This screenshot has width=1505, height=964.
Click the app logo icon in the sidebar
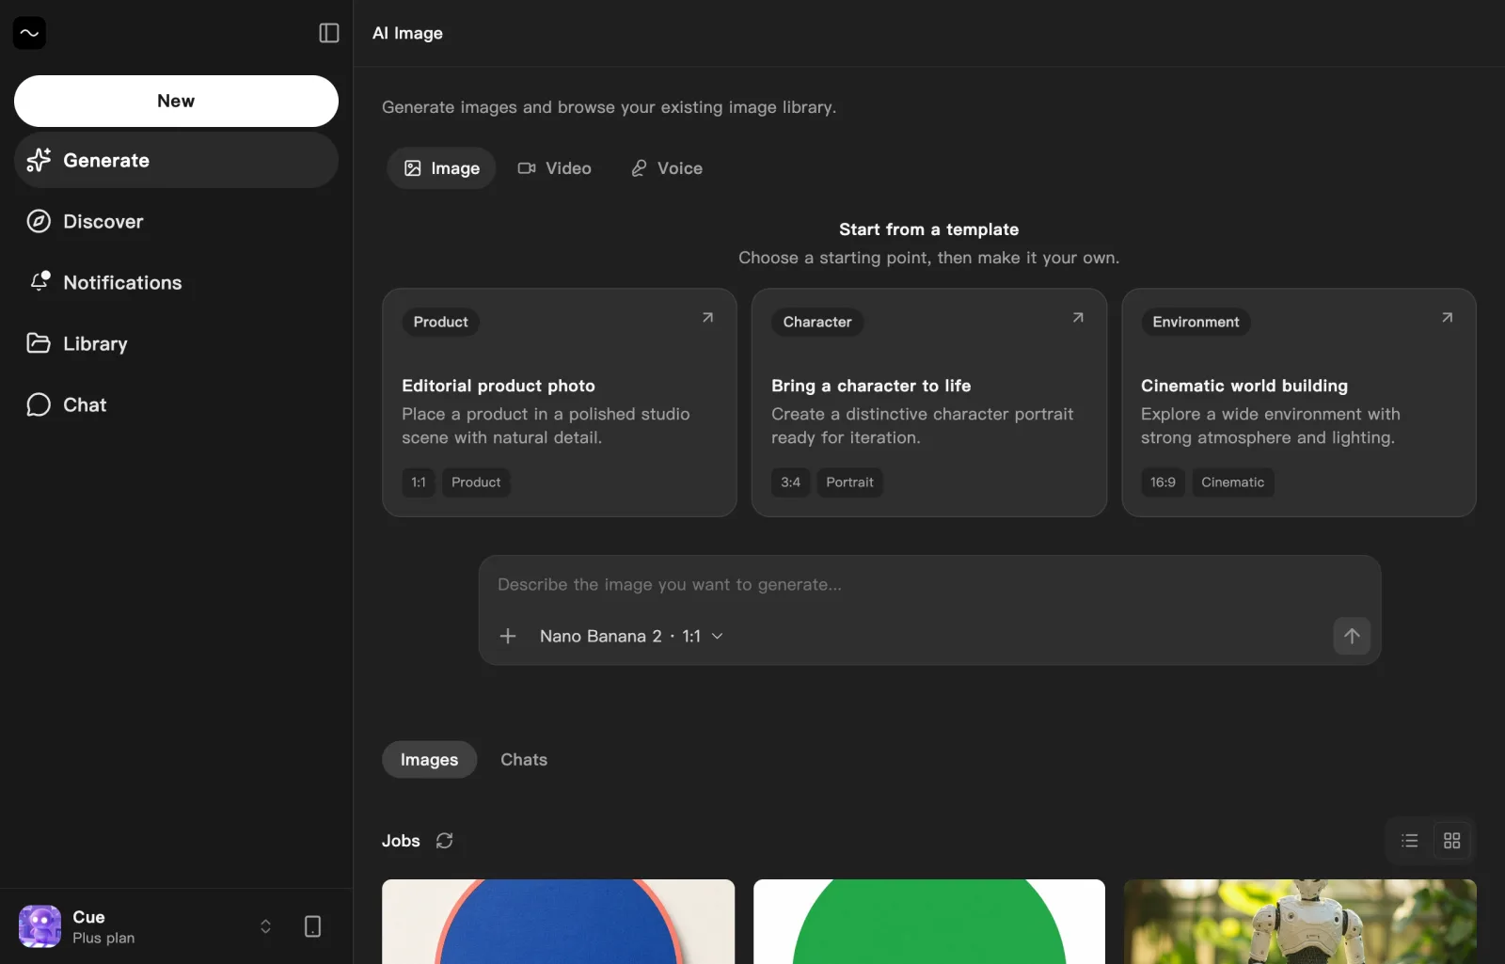[29, 33]
